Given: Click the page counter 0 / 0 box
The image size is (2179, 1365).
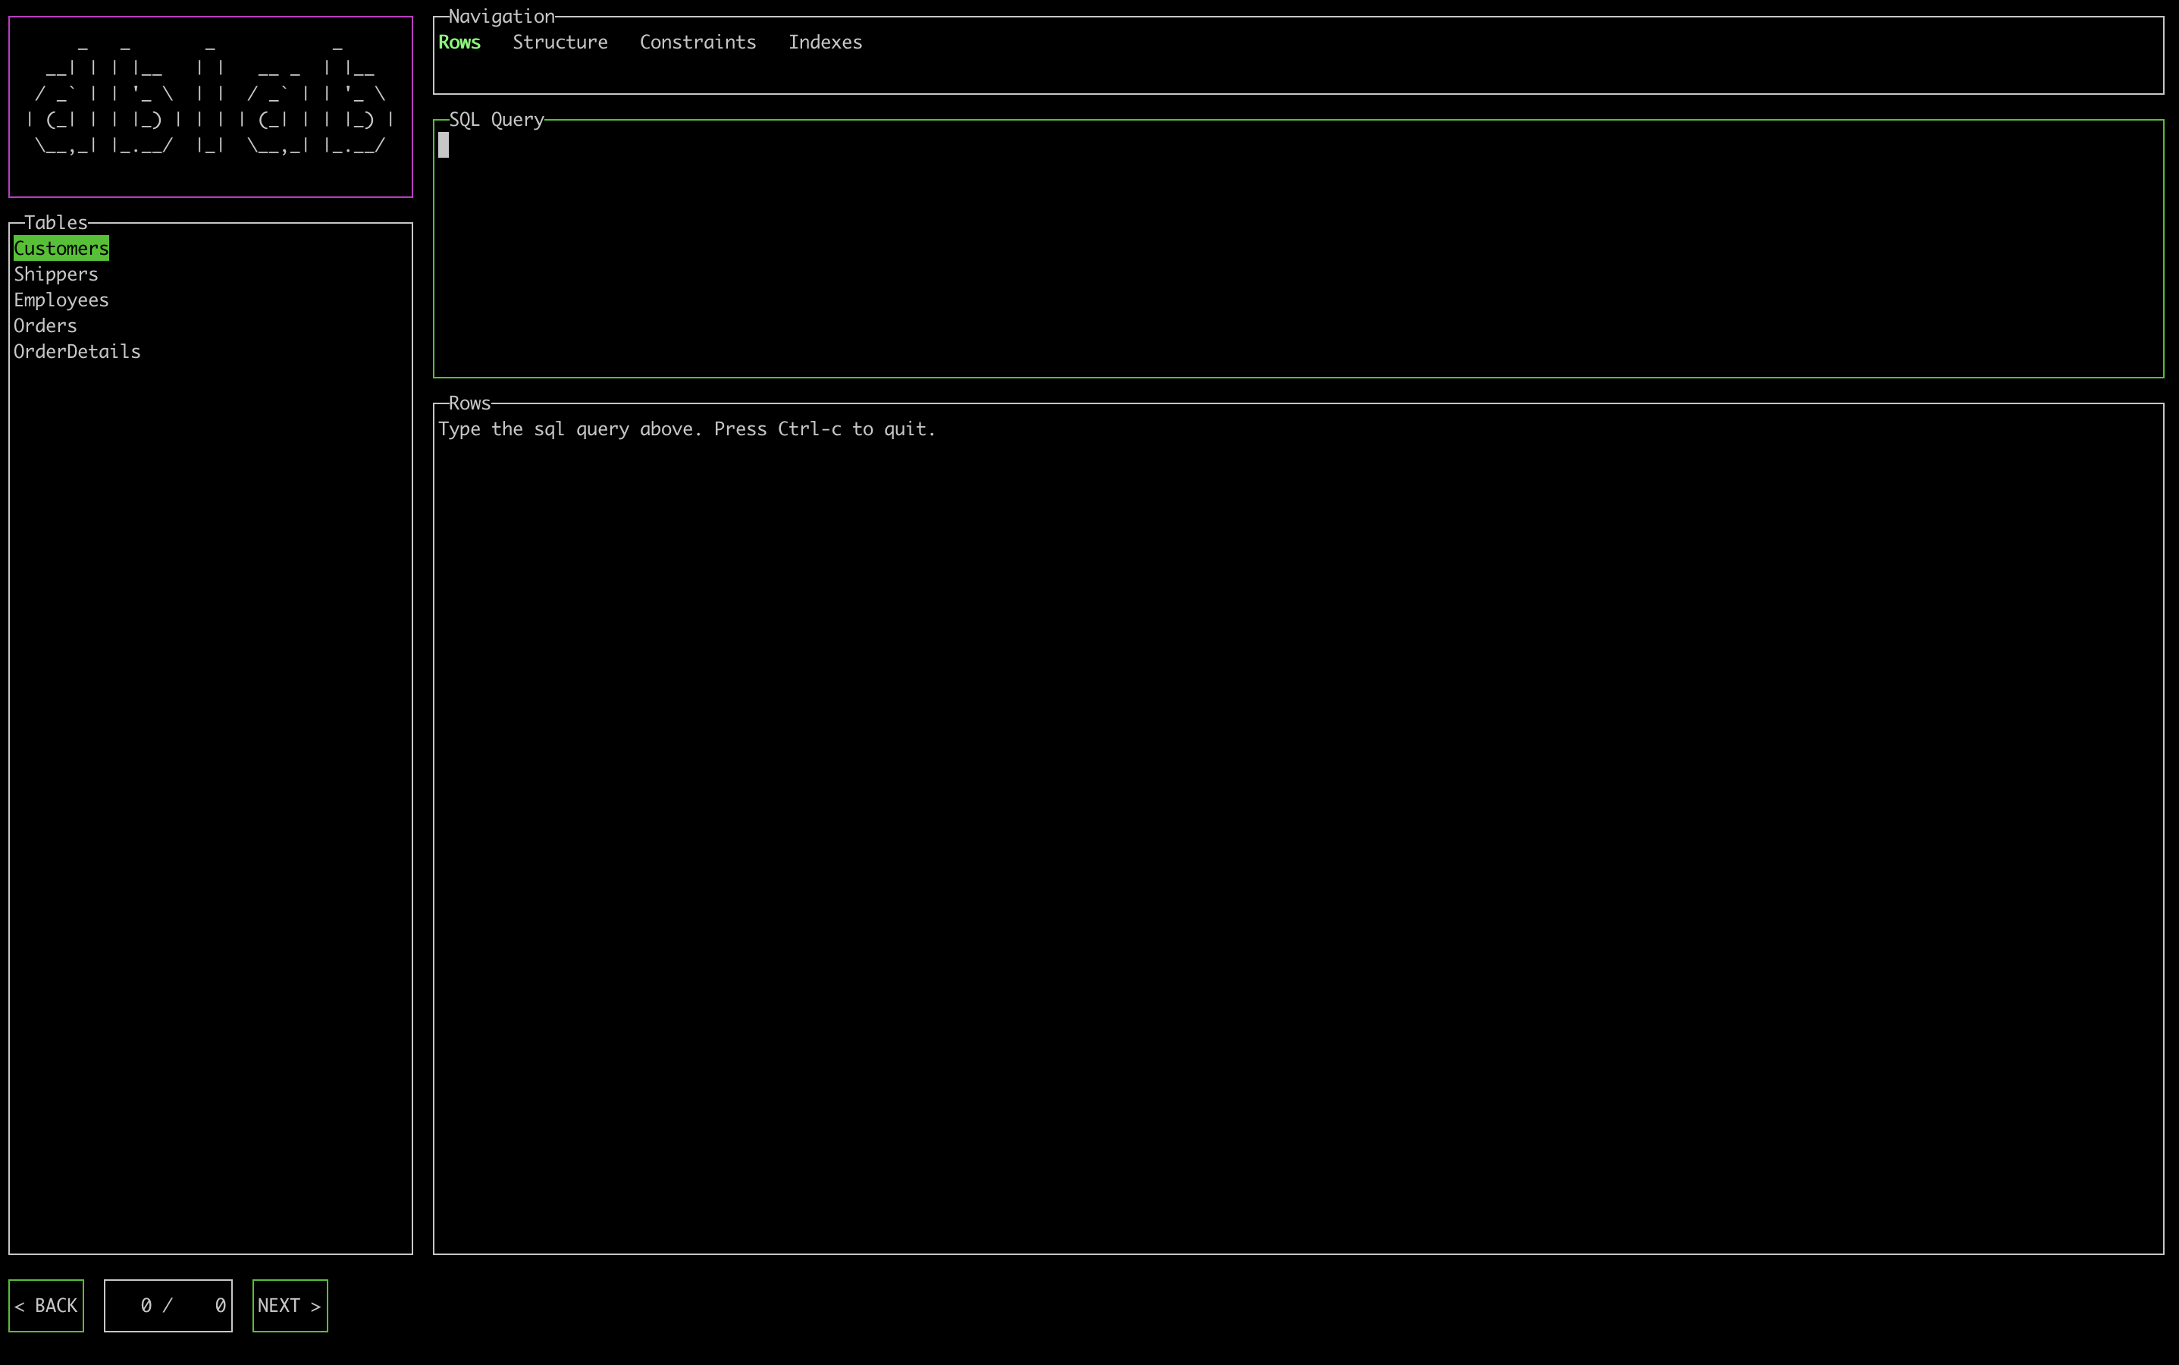Looking at the screenshot, I should pos(168,1305).
